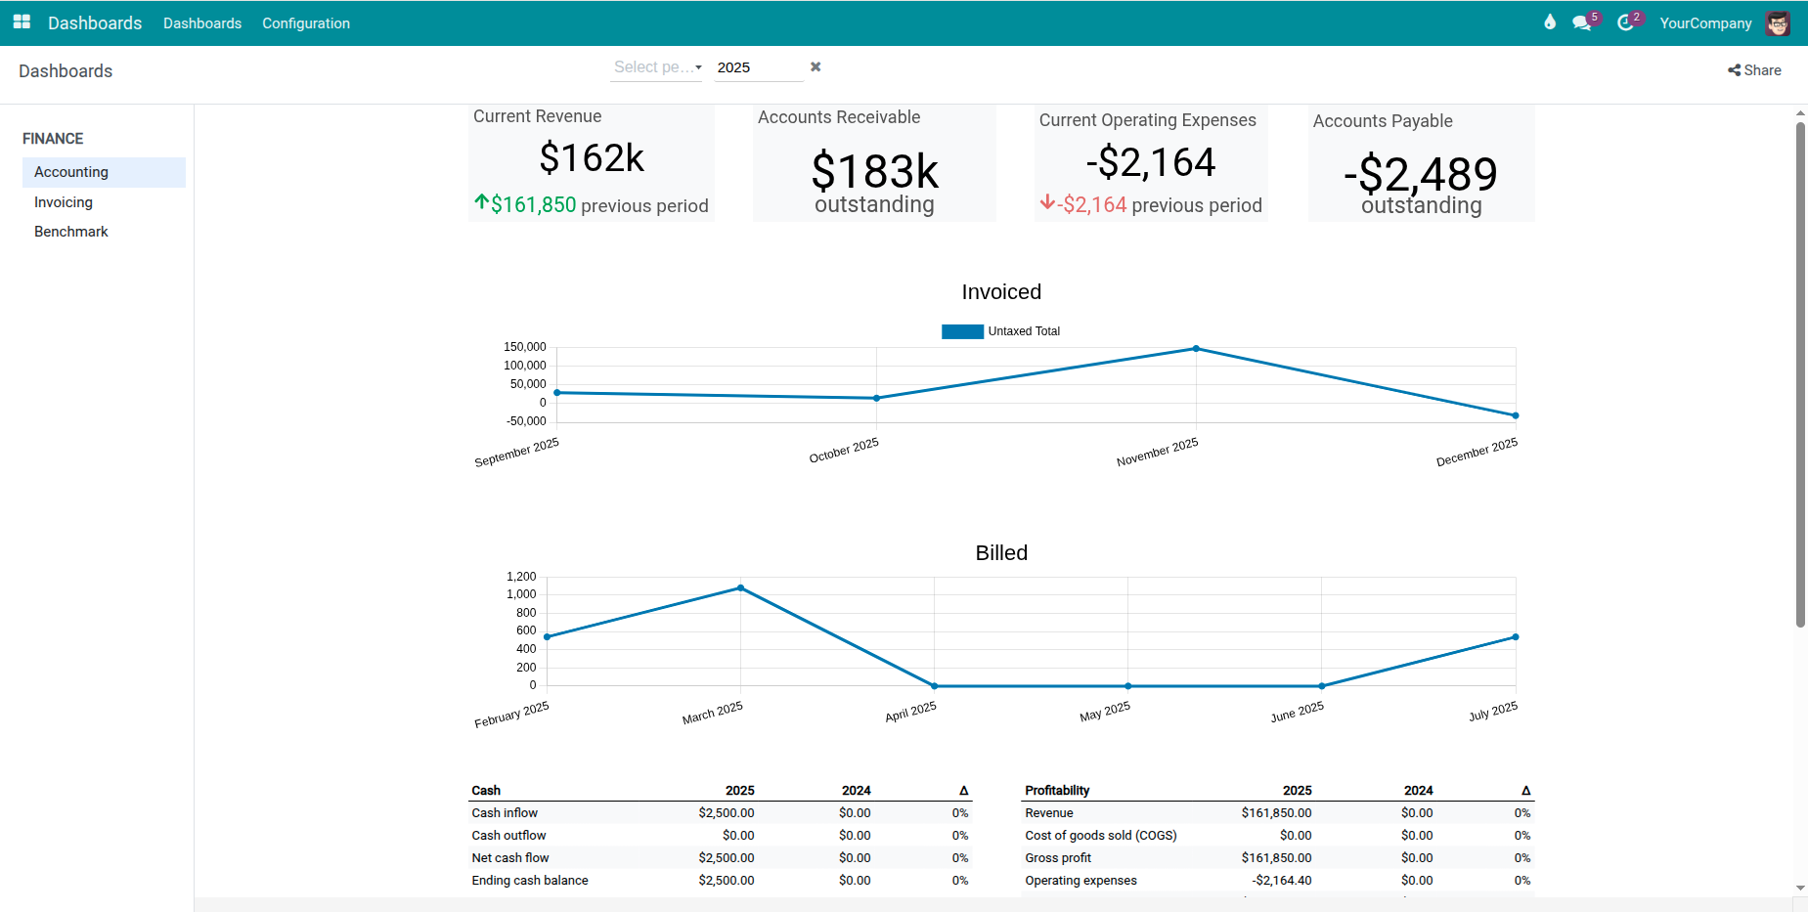Clear the 2025 filter using the x icon

point(816,66)
